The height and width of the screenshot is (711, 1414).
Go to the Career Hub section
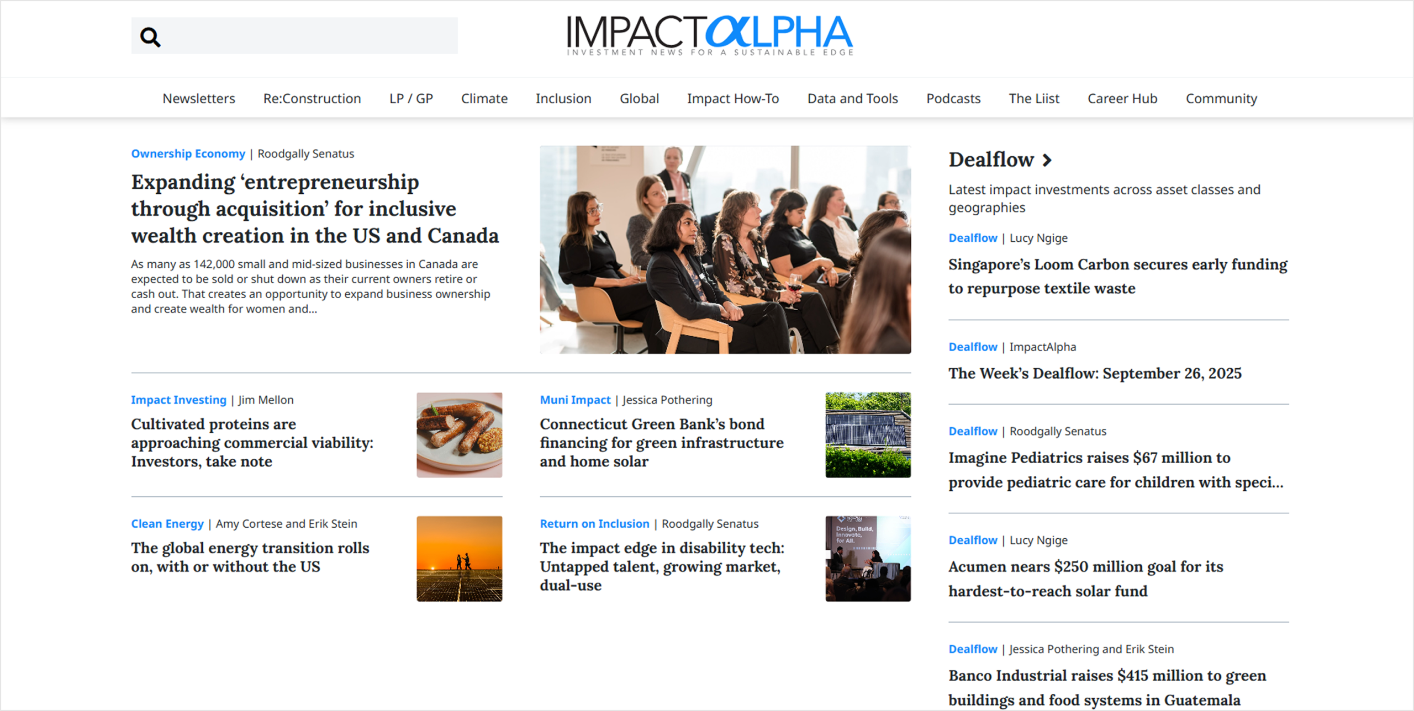click(1122, 98)
